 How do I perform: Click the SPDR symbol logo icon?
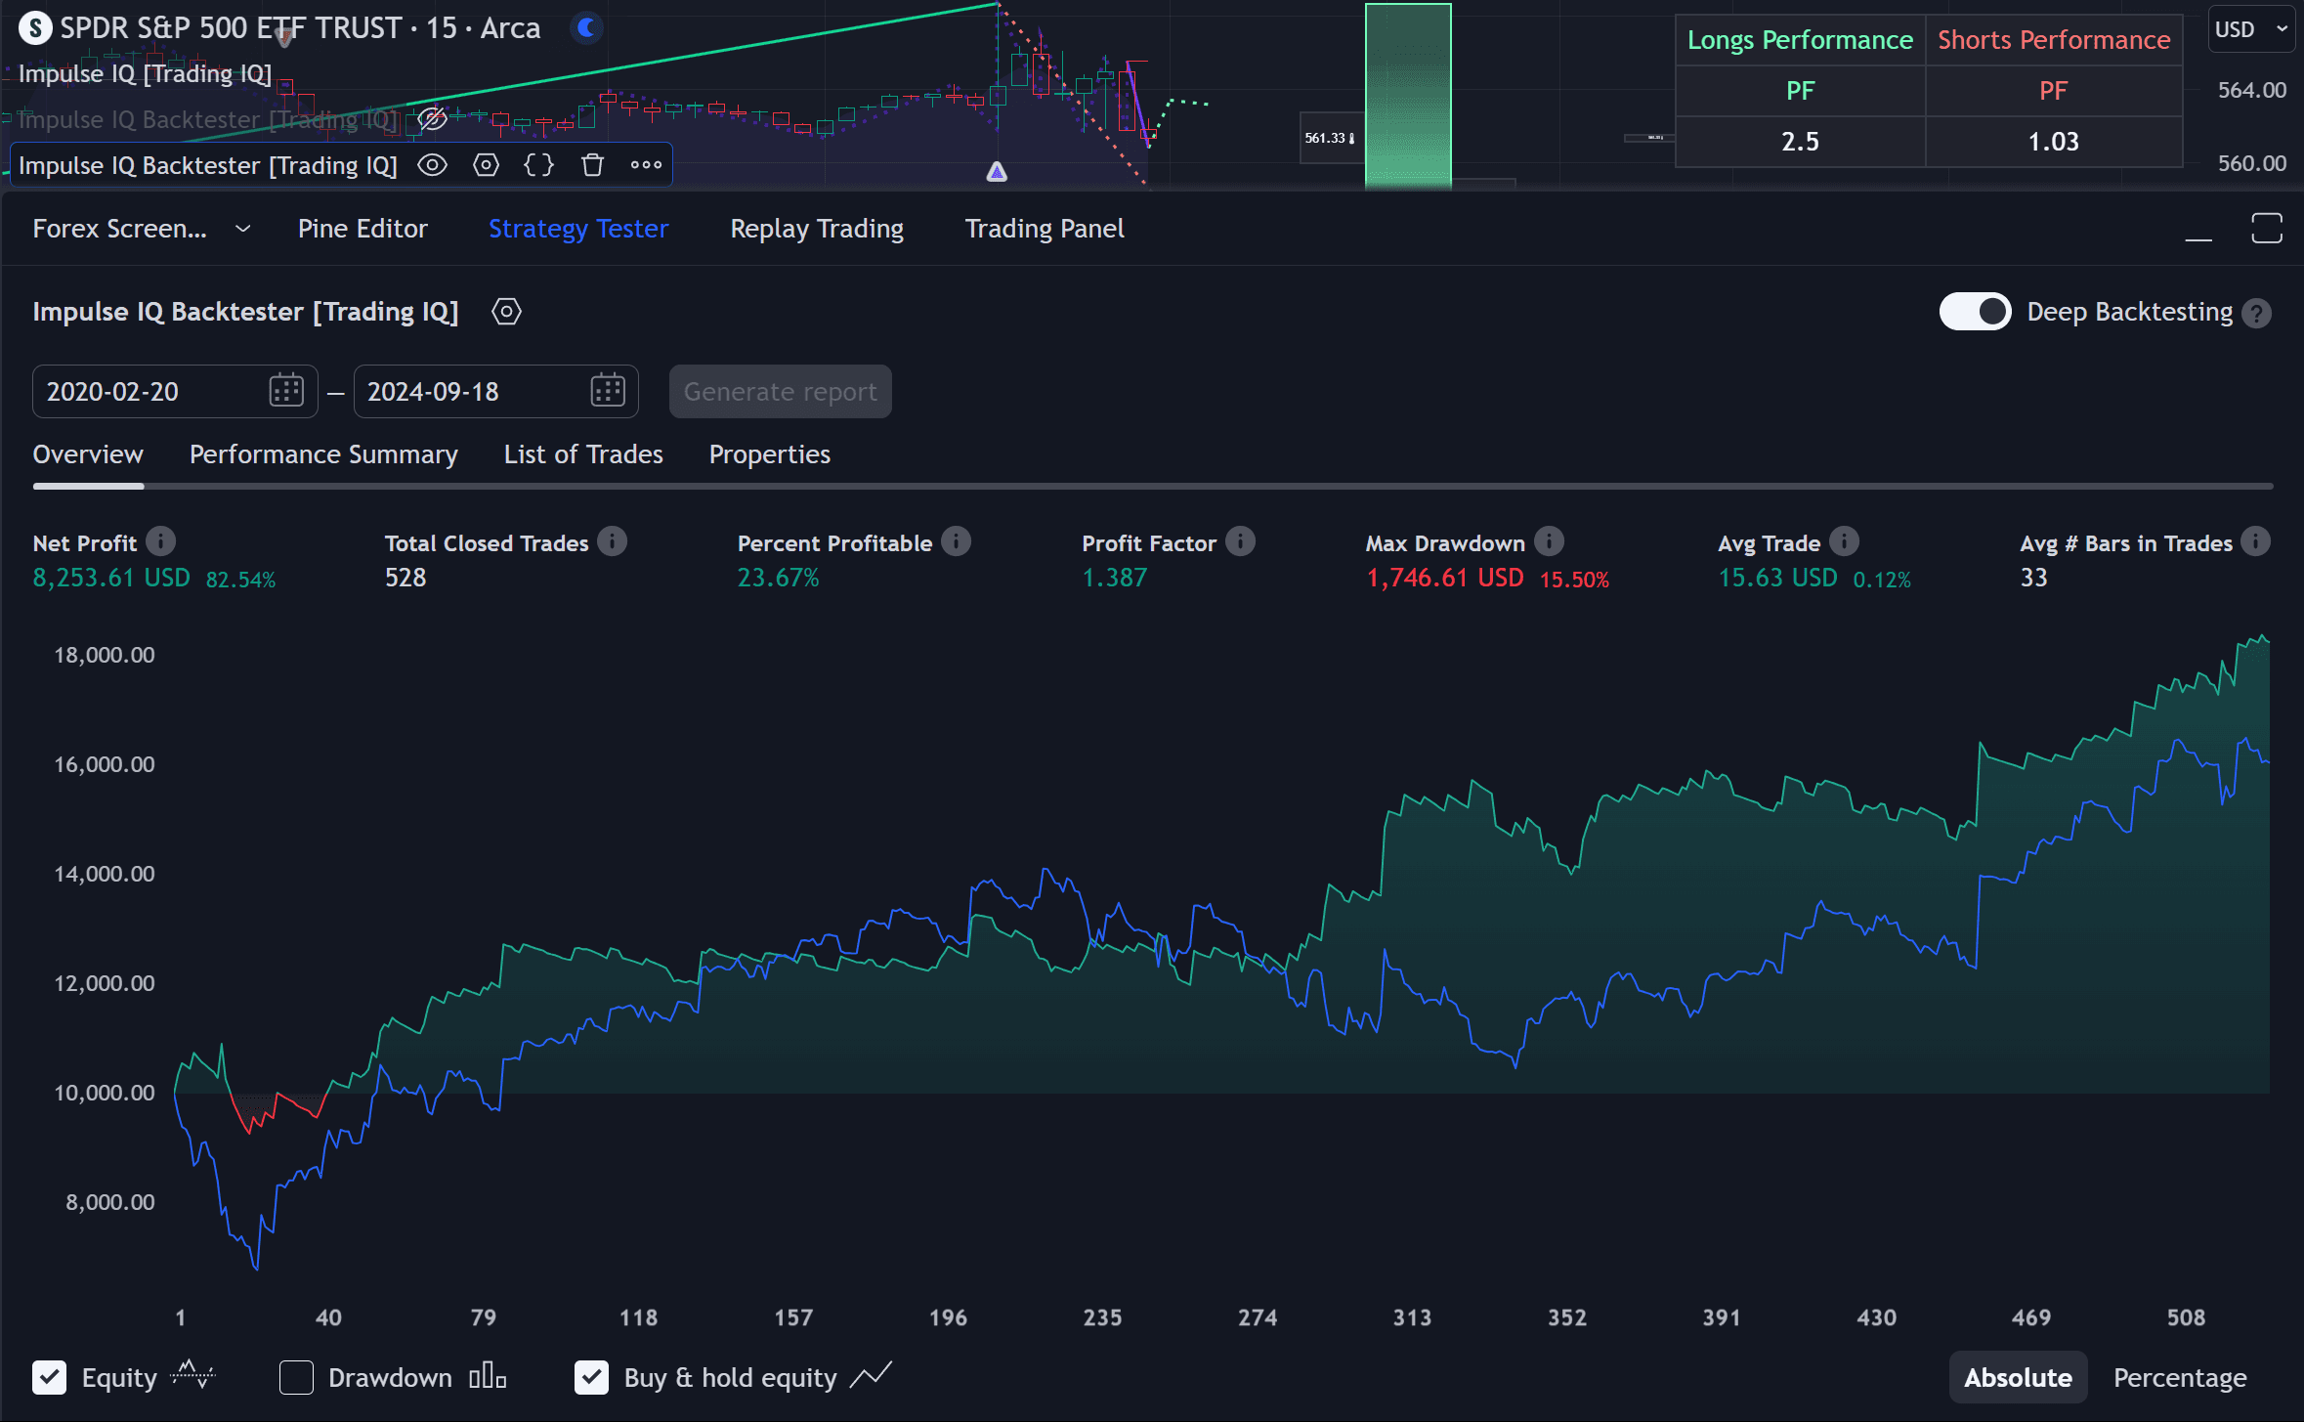(35, 28)
